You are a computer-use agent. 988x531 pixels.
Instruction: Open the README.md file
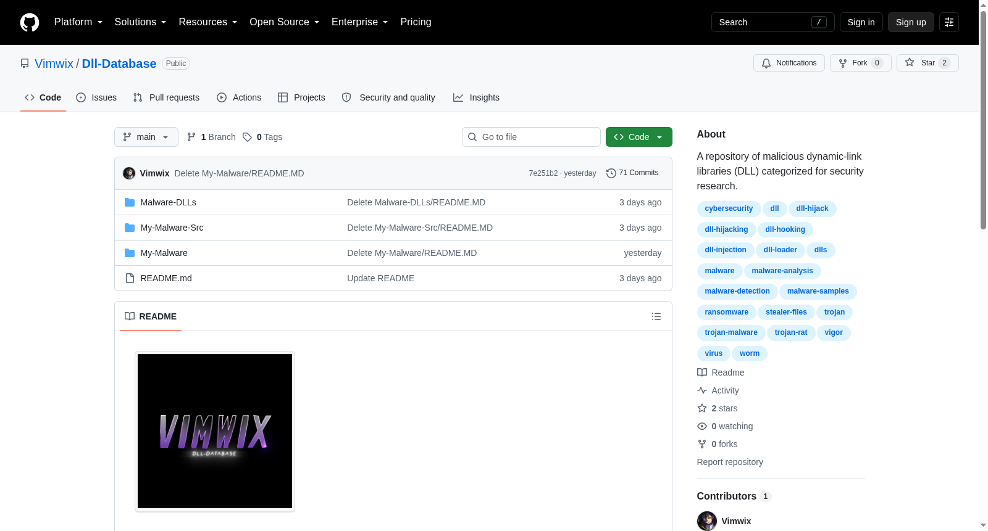(x=166, y=278)
